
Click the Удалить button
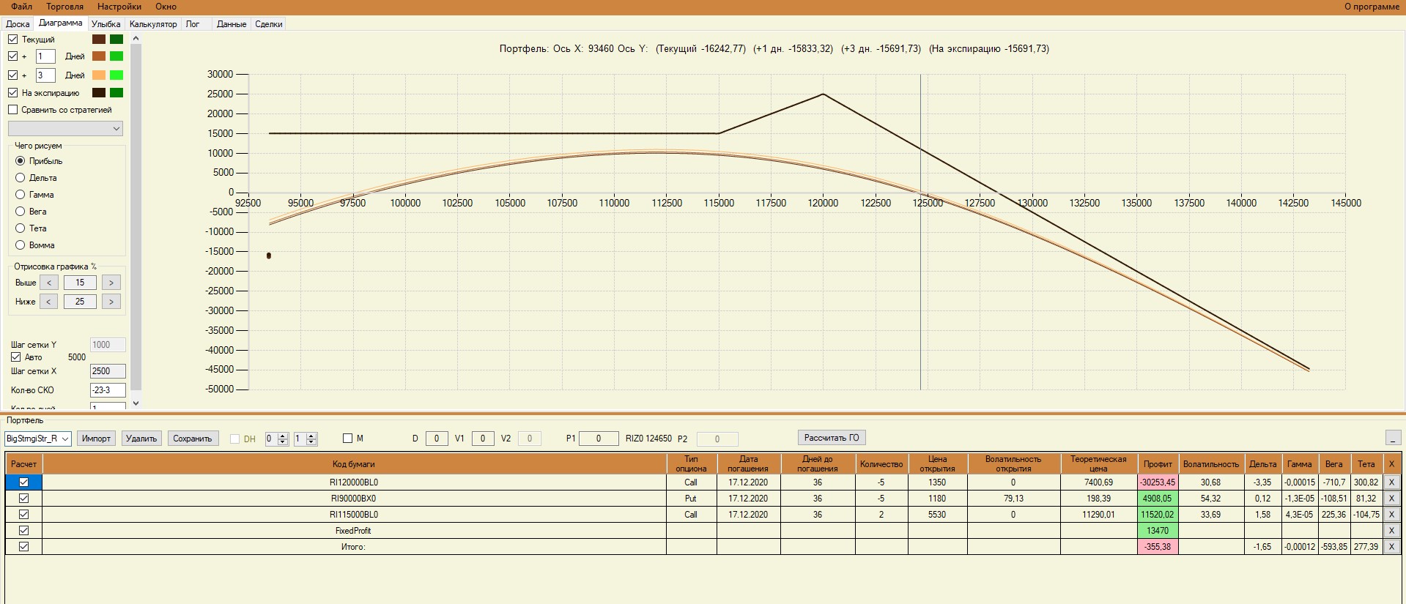(141, 439)
